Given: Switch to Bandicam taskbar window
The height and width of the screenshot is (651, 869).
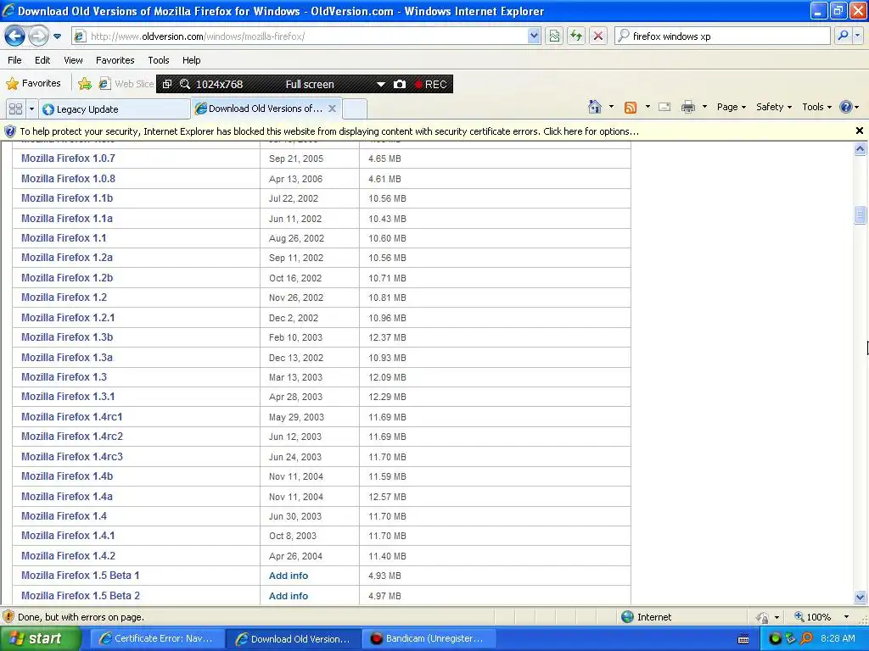Looking at the screenshot, I should [429, 638].
